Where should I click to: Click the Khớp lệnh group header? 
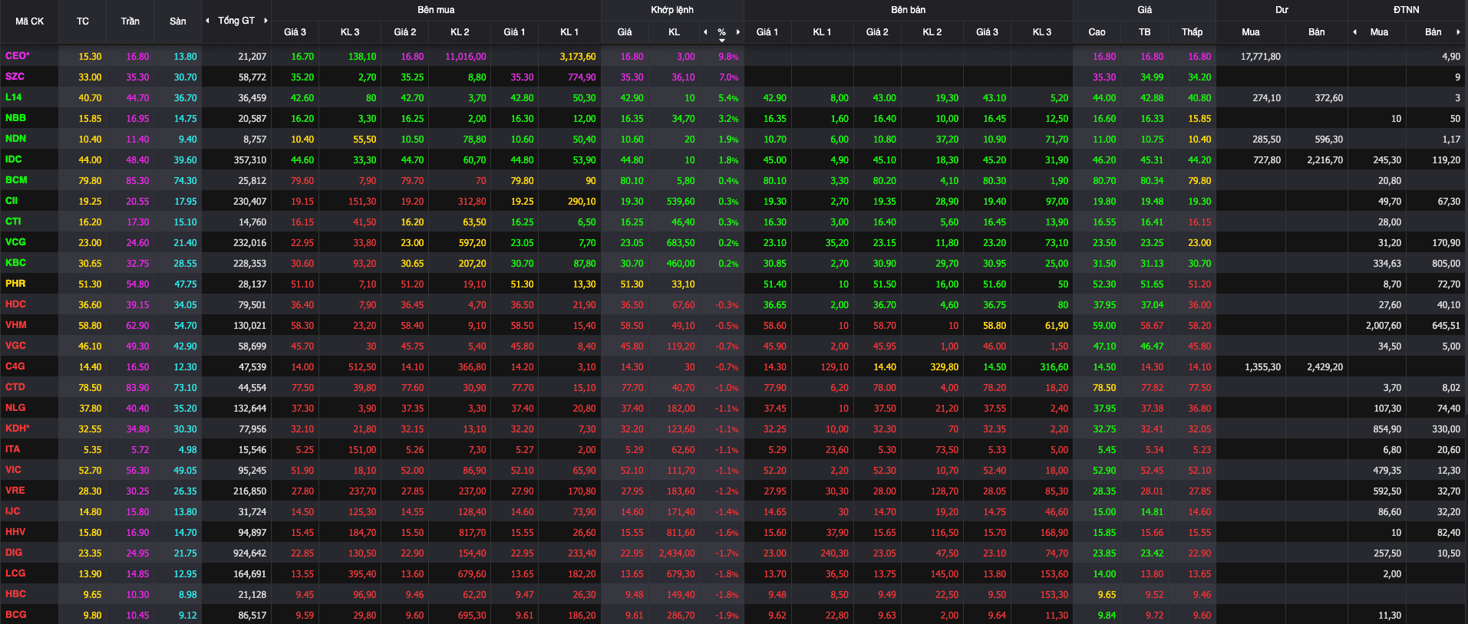tap(672, 10)
